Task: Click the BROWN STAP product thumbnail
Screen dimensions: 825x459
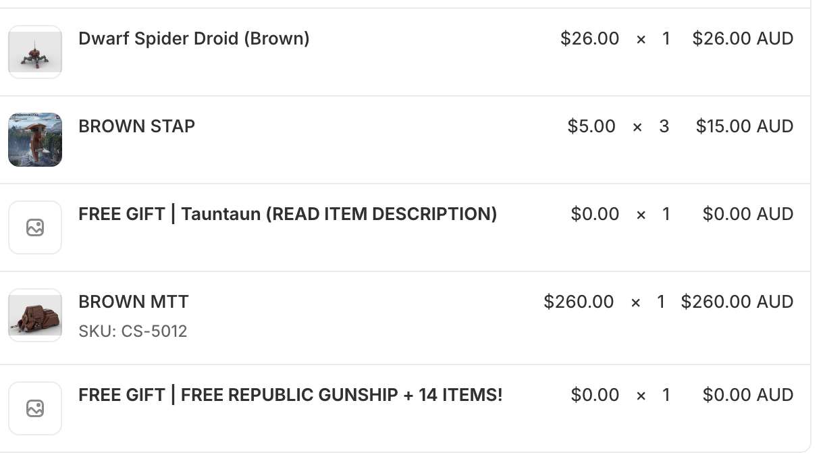Action: (35, 140)
